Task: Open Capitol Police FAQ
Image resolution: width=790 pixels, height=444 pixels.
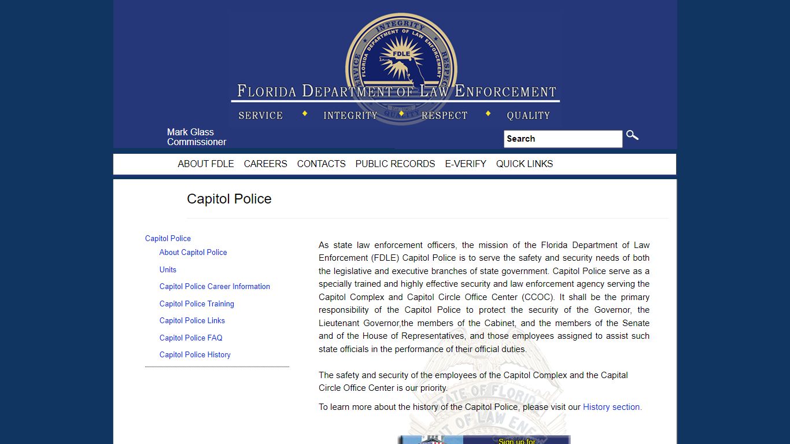Action: [191, 338]
